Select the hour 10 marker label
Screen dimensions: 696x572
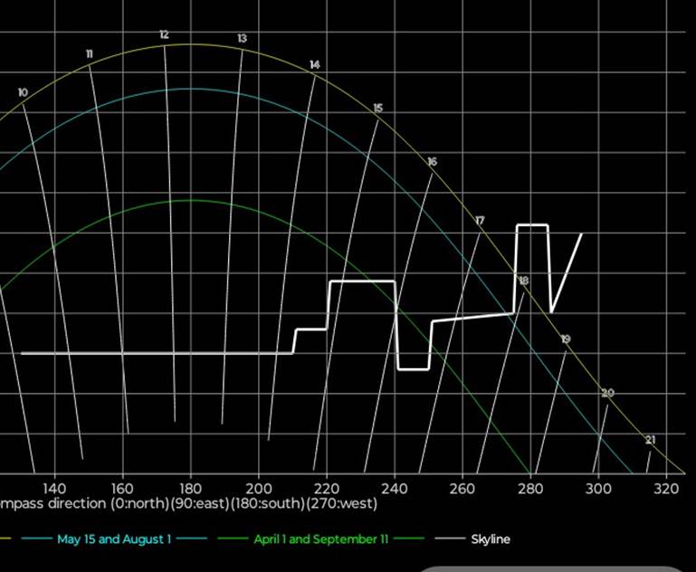pyautogui.click(x=23, y=92)
